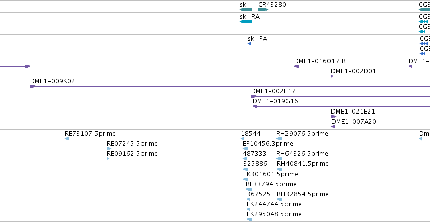Click the DME1-002E17 BAC start arrow
This screenshot has width=430, height=222.
pyautogui.click(x=254, y=96)
